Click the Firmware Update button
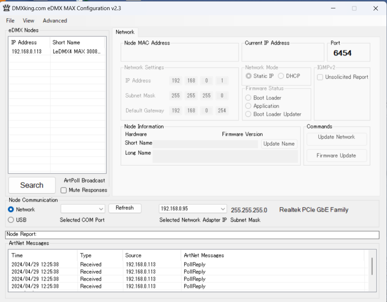This screenshot has height=302, width=387. 336,156
